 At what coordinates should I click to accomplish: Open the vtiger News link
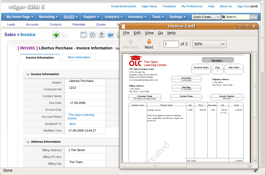point(149,6)
